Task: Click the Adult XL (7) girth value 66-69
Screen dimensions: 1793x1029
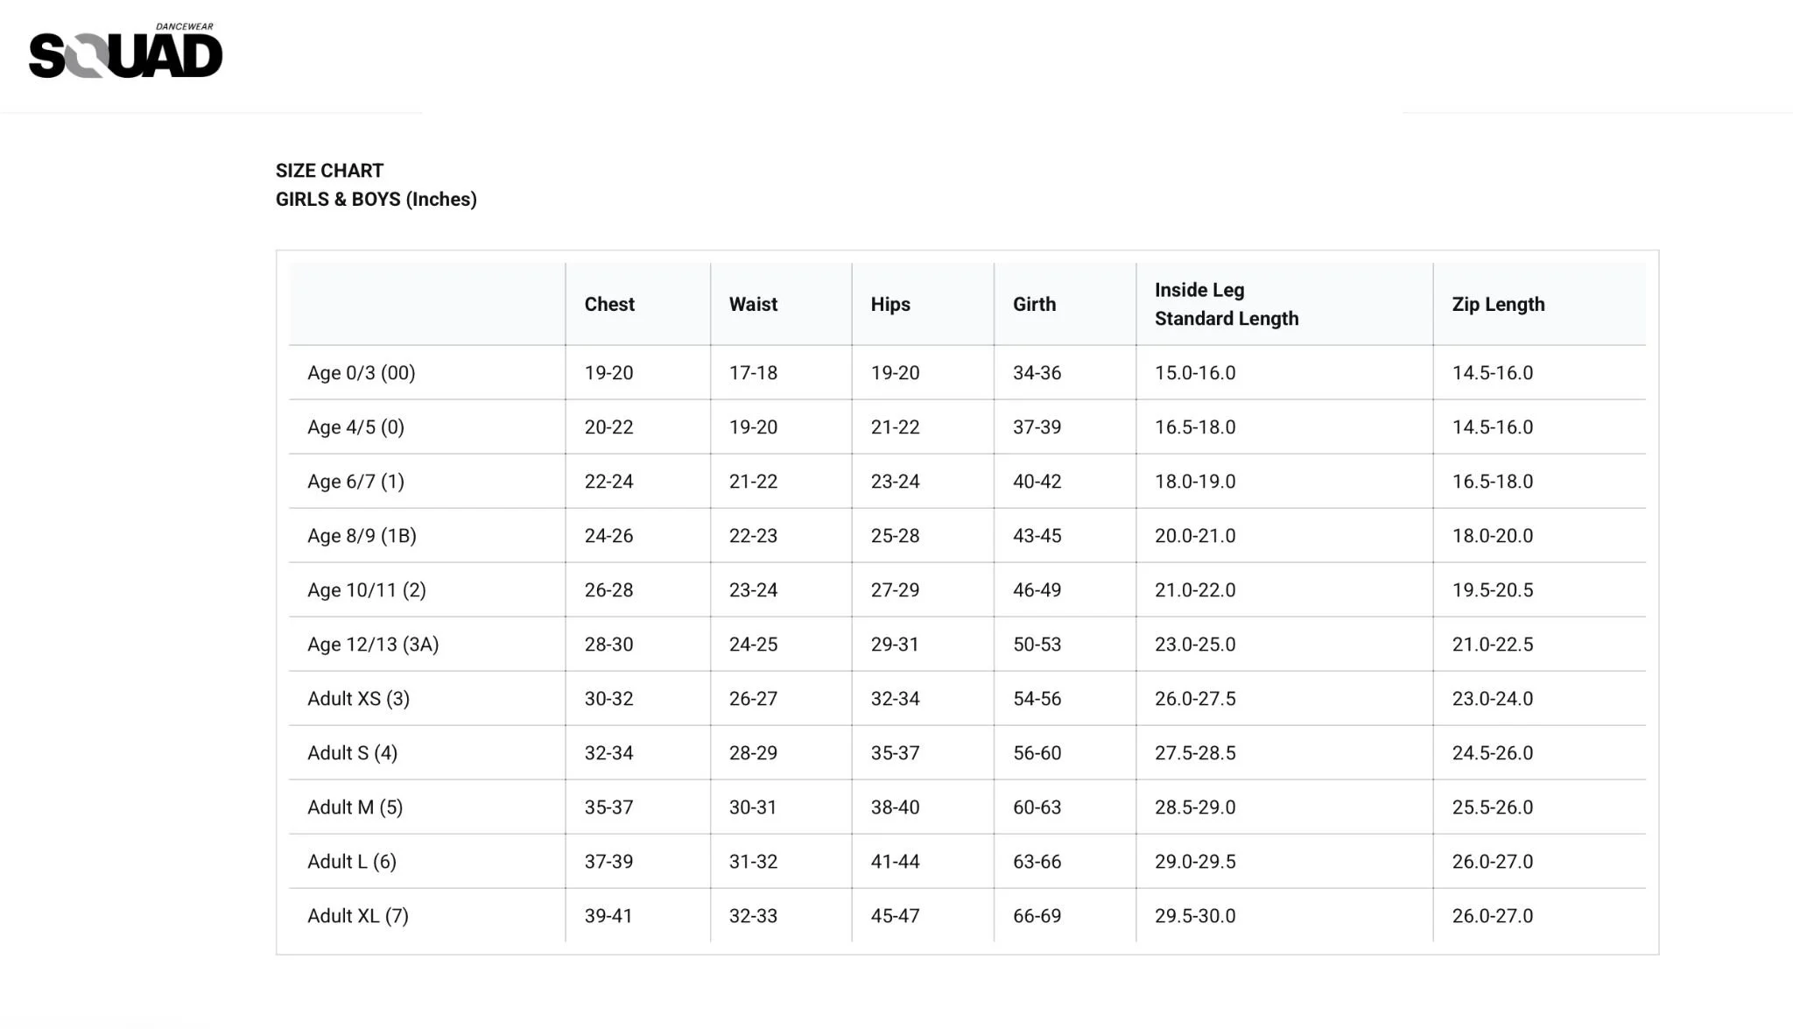Action: tap(1037, 916)
